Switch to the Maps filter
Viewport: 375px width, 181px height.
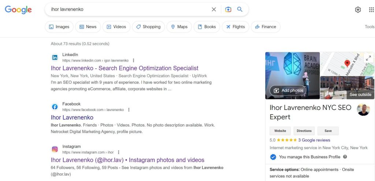(x=179, y=27)
